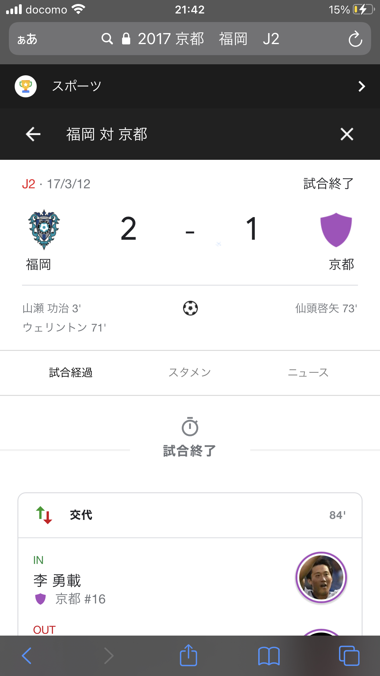The width and height of the screenshot is (380, 676).
Task: Go back with the white arrow icon
Action: [x=33, y=134]
